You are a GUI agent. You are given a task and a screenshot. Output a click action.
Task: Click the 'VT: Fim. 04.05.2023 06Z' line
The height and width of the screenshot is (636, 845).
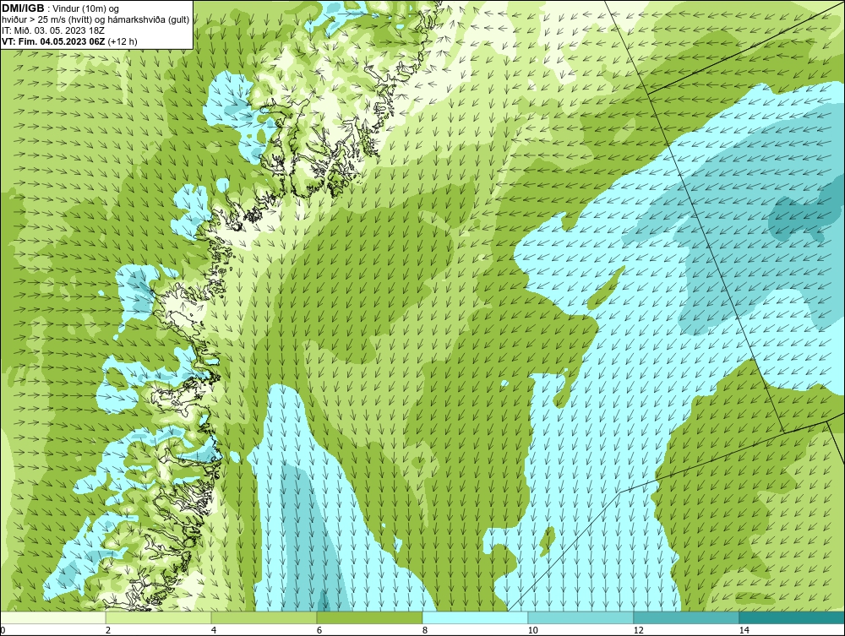coord(53,41)
